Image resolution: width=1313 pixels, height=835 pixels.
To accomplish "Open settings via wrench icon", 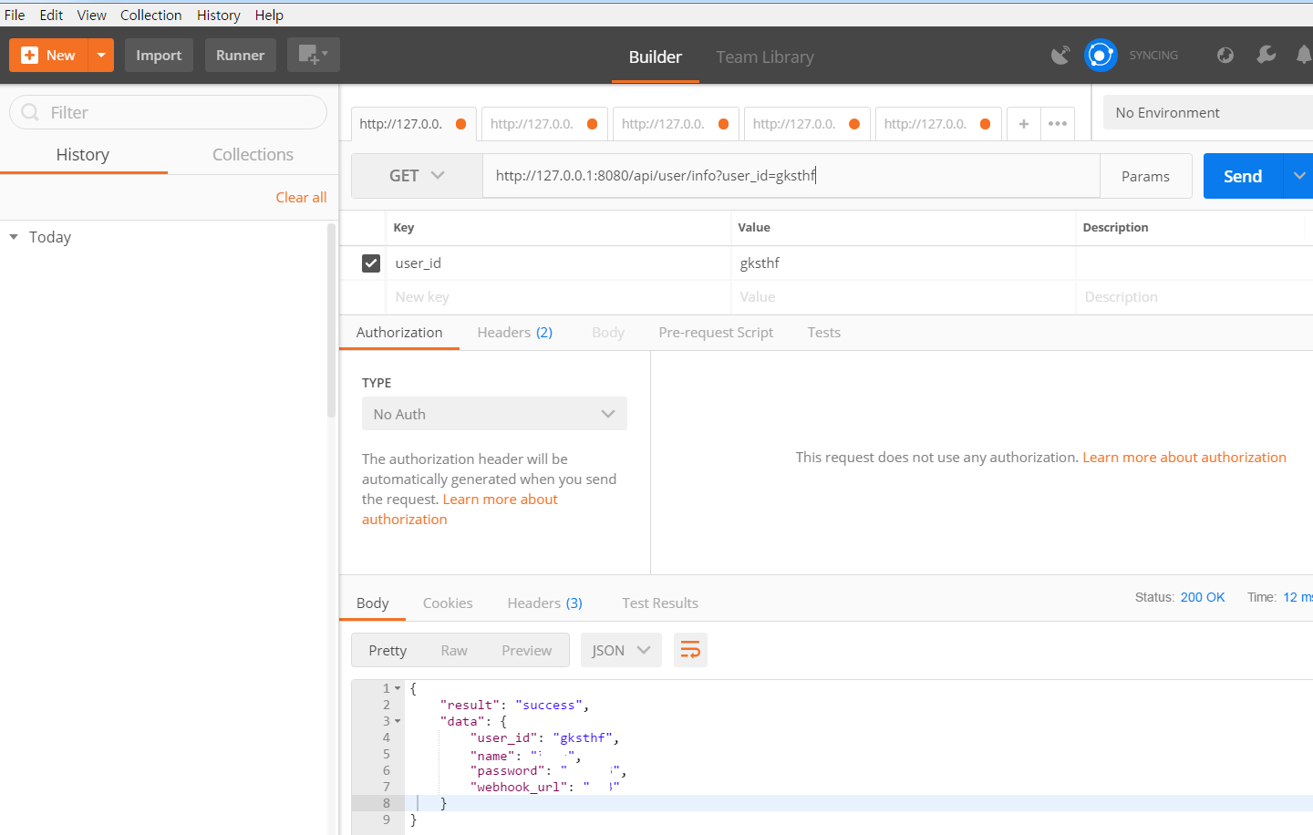I will tap(1266, 55).
